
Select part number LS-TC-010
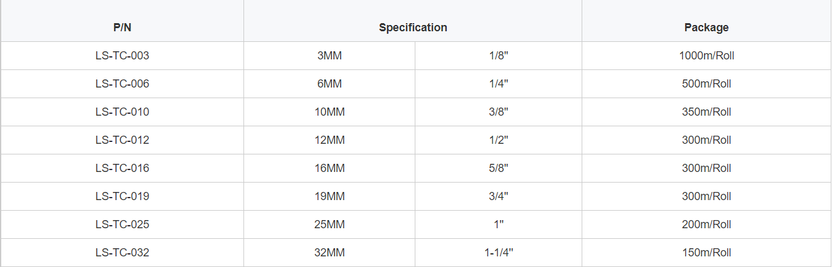click(122, 112)
